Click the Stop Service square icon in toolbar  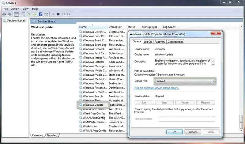pos(58,14)
